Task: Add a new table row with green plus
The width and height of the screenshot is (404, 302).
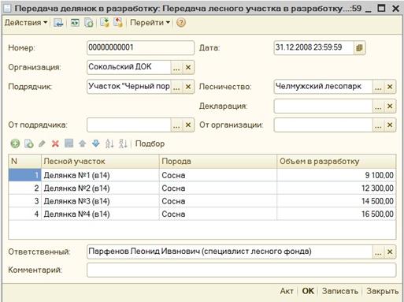Action: click(x=15, y=144)
